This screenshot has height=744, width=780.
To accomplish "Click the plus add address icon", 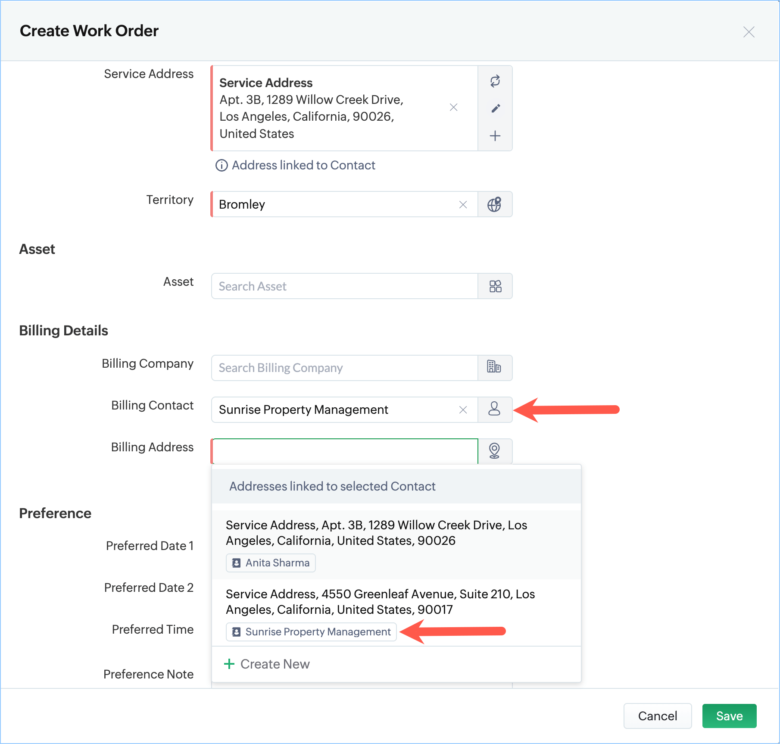I will (x=495, y=136).
